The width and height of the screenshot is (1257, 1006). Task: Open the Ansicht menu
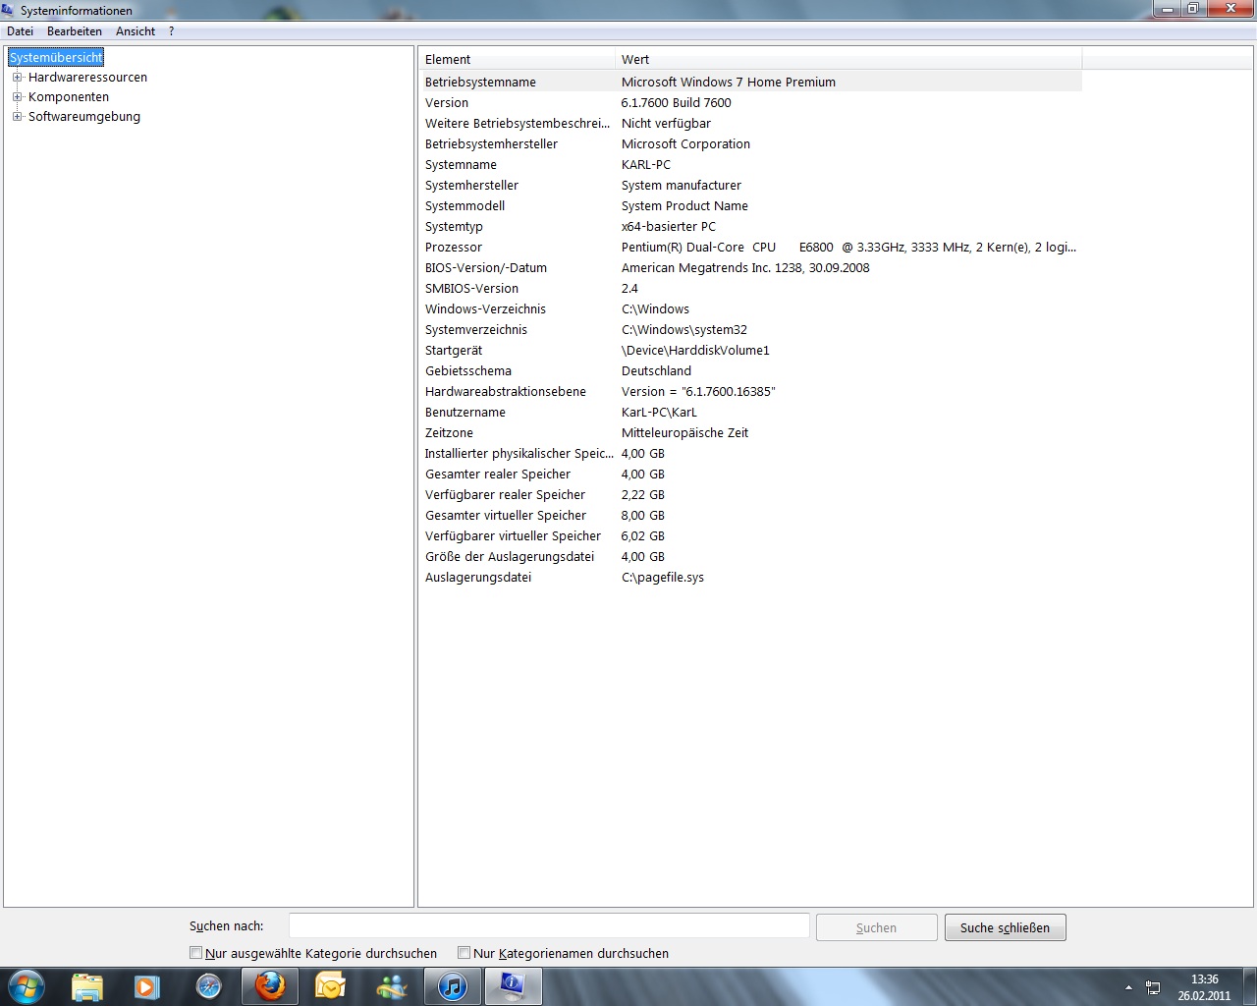[136, 31]
